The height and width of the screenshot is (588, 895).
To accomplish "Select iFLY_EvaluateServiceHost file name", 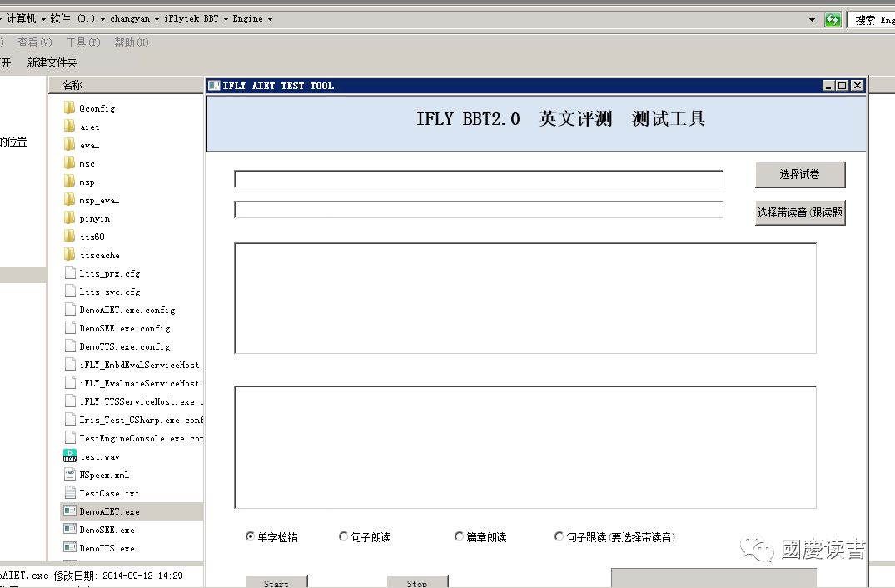I will 141,383.
